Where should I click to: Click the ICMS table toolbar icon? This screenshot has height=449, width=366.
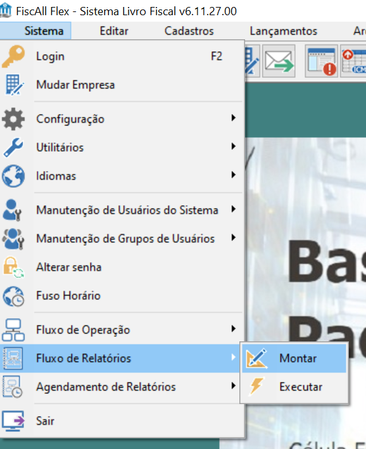click(x=353, y=61)
